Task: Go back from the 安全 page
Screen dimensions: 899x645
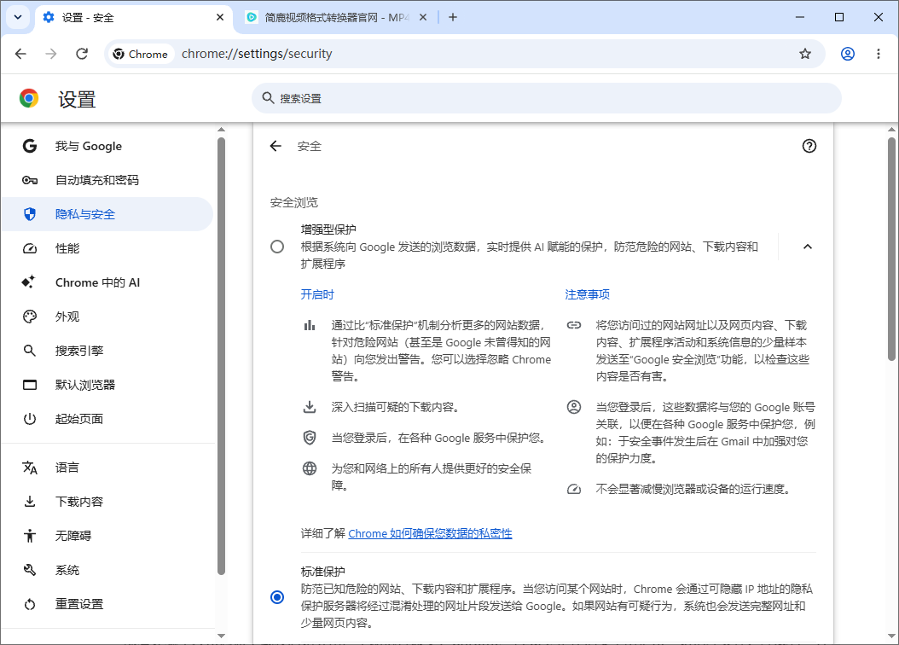Action: click(x=275, y=146)
